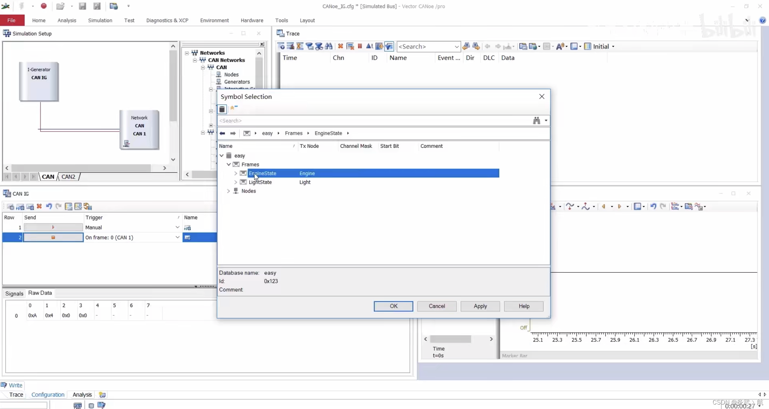Switch to the Signals tab
Screen dimensions: 769x409
pos(14,293)
